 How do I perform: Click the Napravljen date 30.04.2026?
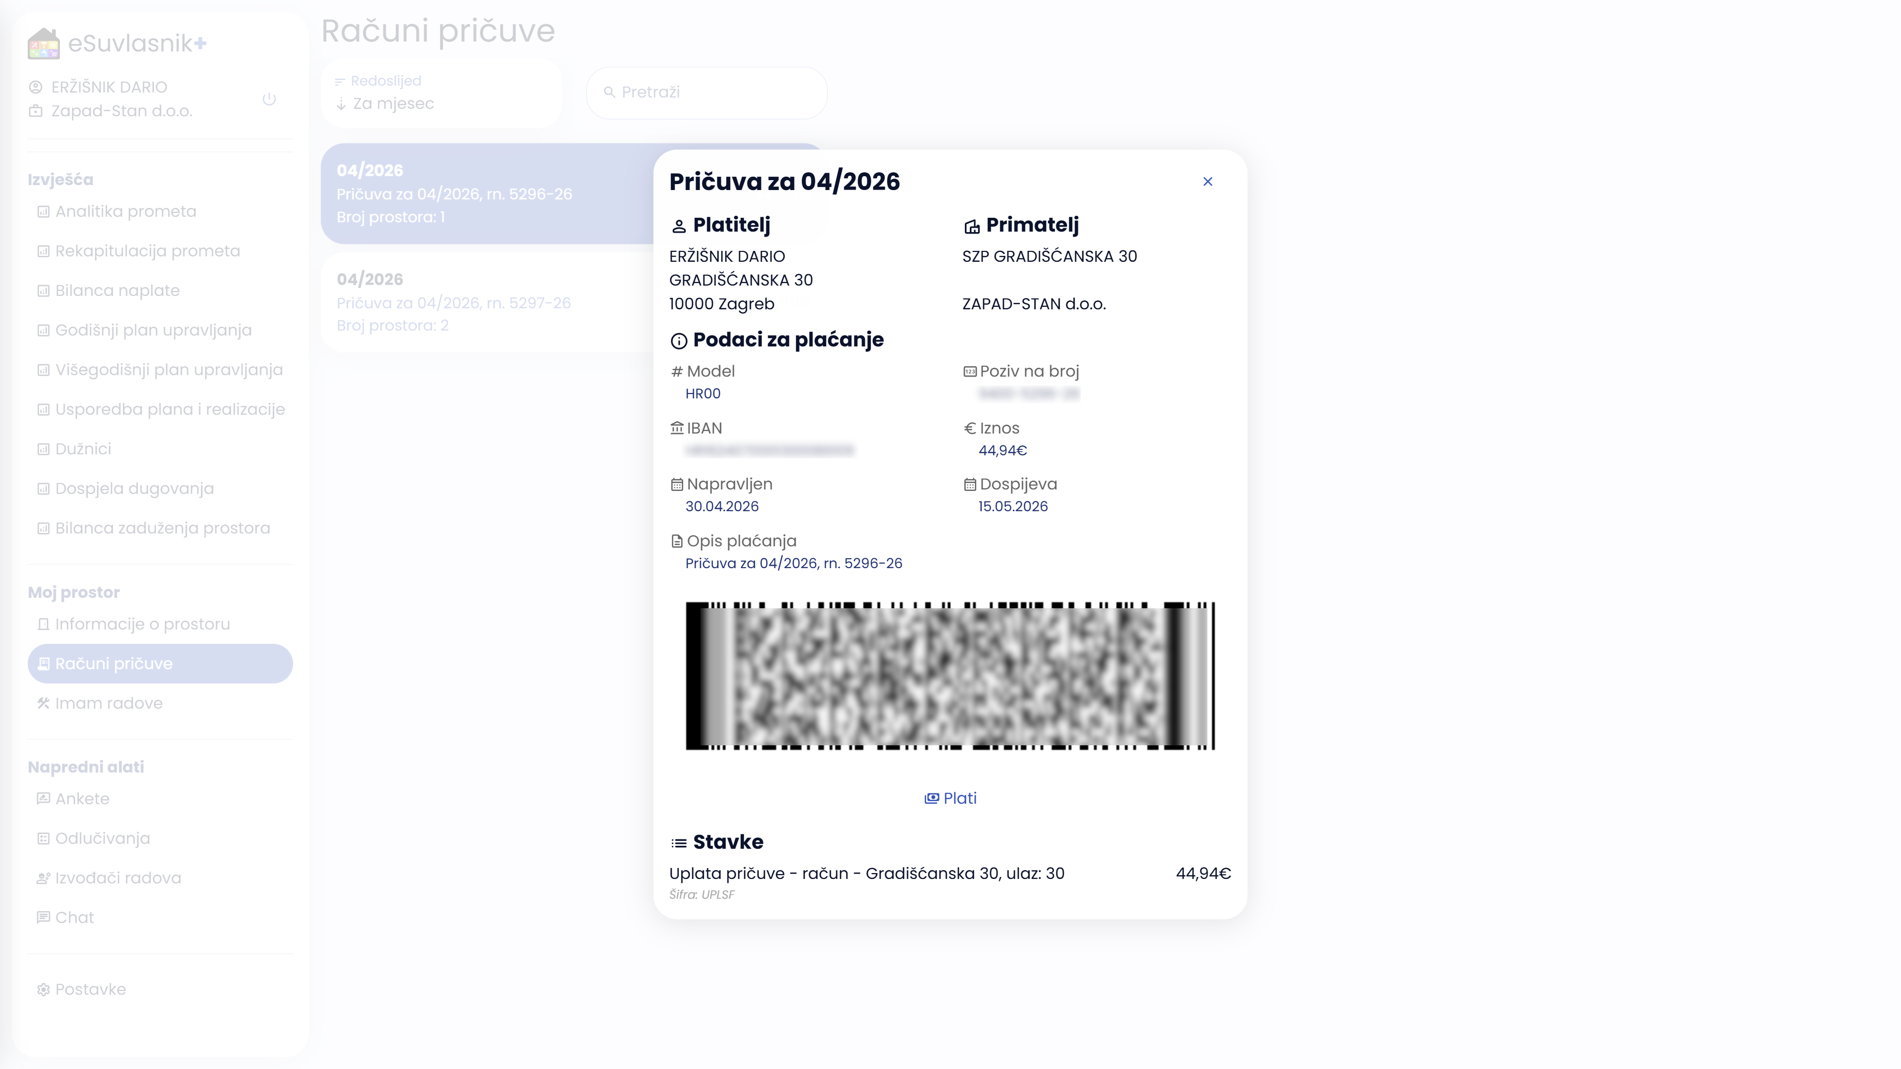[x=722, y=507]
